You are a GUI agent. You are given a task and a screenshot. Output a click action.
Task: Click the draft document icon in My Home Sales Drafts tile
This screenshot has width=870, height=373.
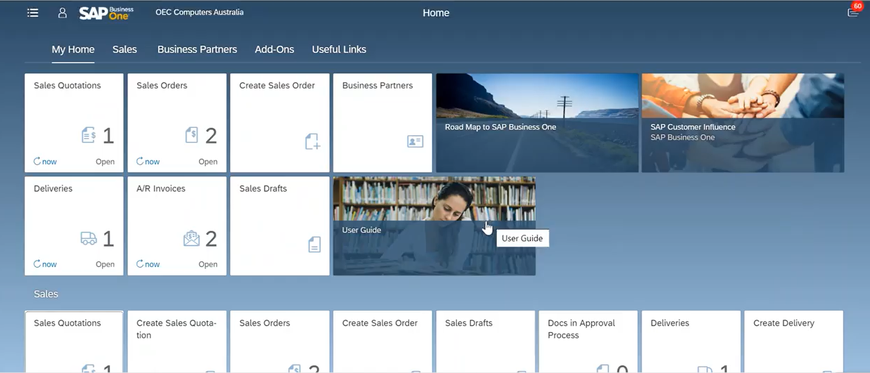tap(315, 245)
